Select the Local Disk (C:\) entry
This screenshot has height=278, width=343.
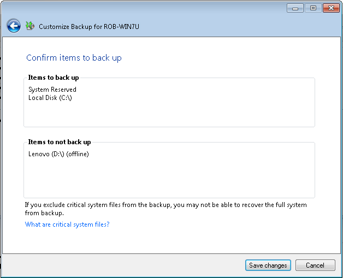point(50,98)
